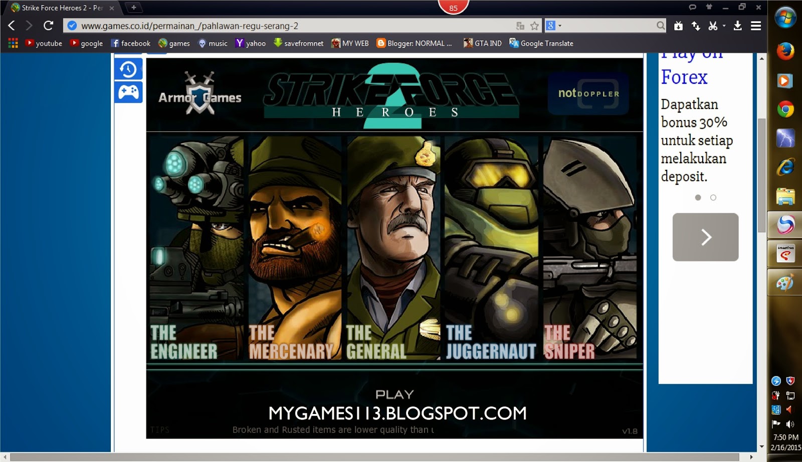Open the browser Downloads icon
802x462 pixels.
point(738,26)
